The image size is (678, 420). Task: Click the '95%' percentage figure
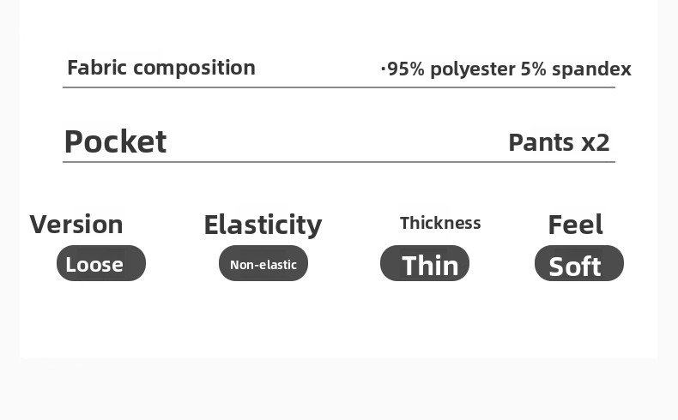point(406,69)
